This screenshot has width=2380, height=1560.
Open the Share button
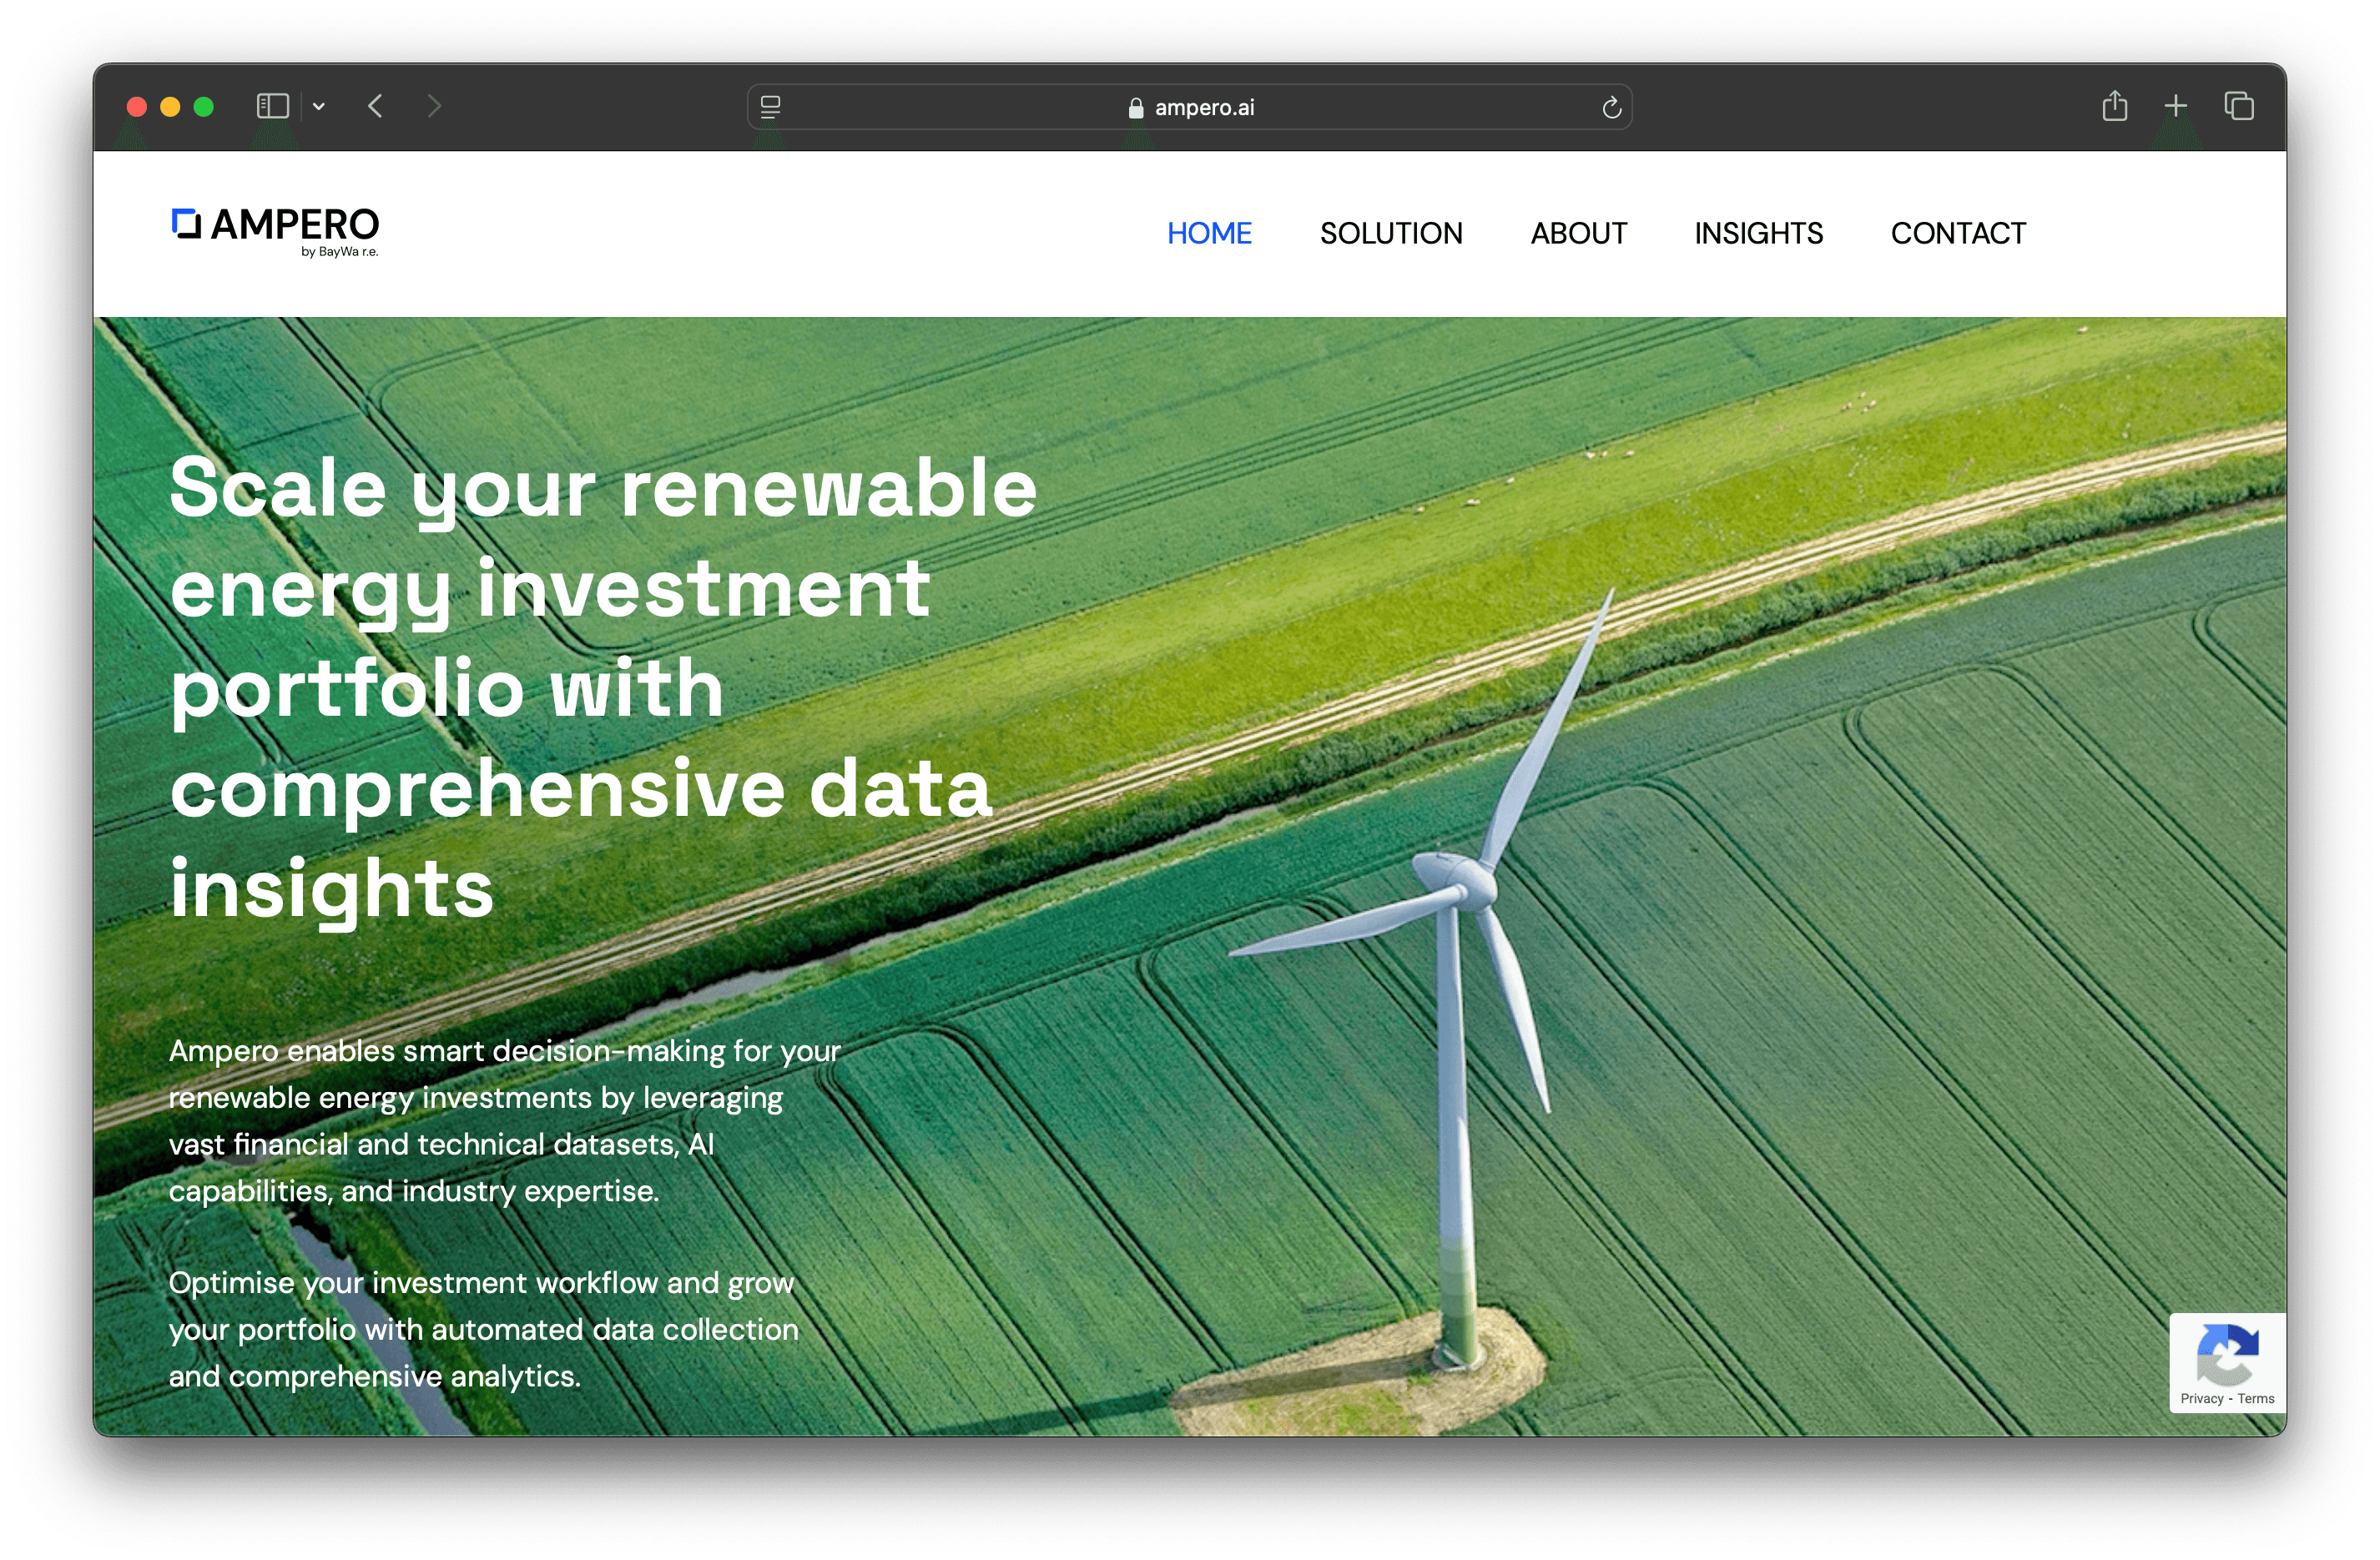click(x=2114, y=106)
